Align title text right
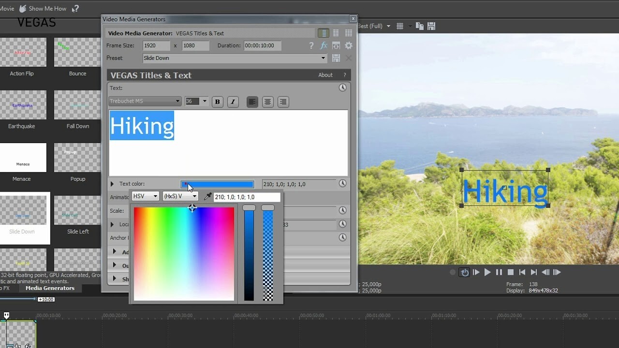Viewport: 619px width, 348px height. click(x=283, y=101)
